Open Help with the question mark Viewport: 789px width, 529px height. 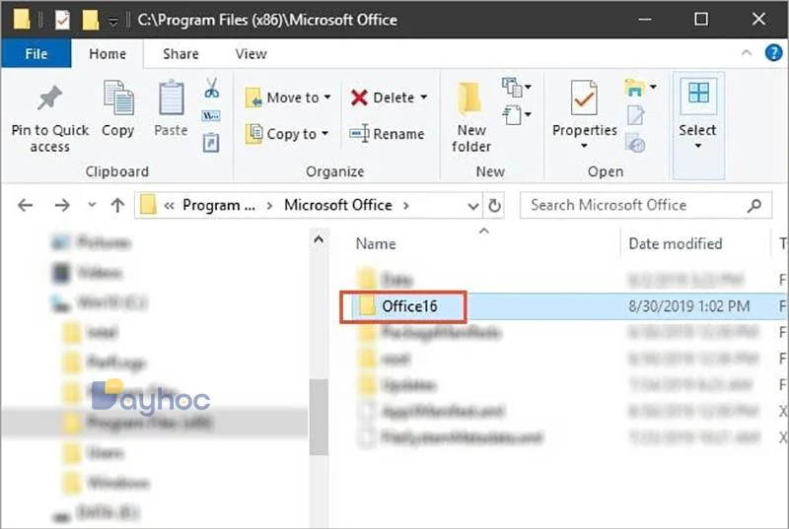773,52
